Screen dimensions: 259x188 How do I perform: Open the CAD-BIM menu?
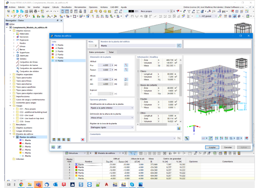tap(114, 7)
